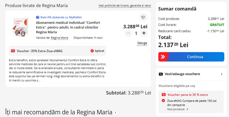This screenshot has width=229, height=117.
Task: Click Sterge to remove the product
Action: click(142, 43)
